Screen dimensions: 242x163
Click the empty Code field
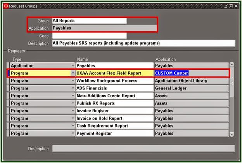click(x=89, y=36)
